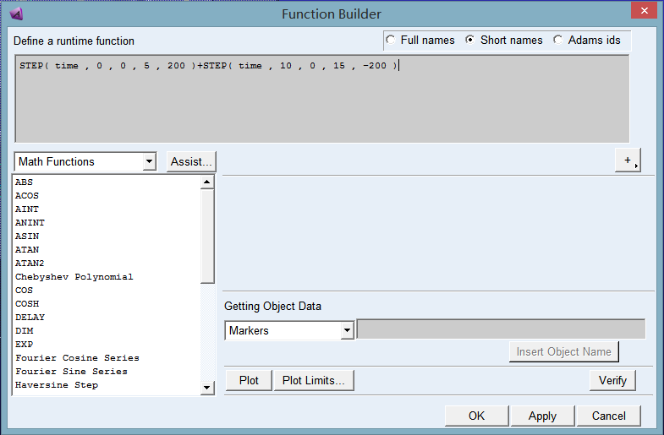Click the function list scroll down arrow
The width and height of the screenshot is (664, 435).
click(x=207, y=387)
